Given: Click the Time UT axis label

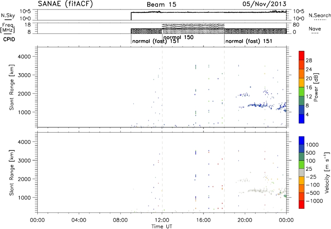Looking at the screenshot, I should 162,227.
